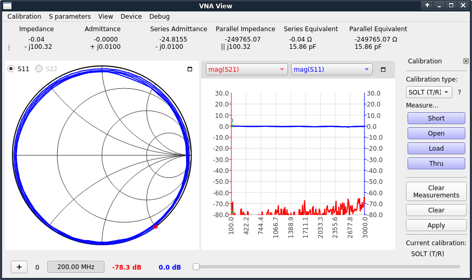Open the mag(S11) trace dropdown
472x280 pixels.
click(x=332, y=70)
